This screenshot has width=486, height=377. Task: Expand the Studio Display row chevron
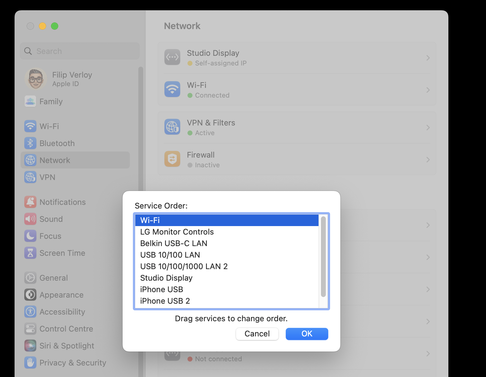[428, 58]
